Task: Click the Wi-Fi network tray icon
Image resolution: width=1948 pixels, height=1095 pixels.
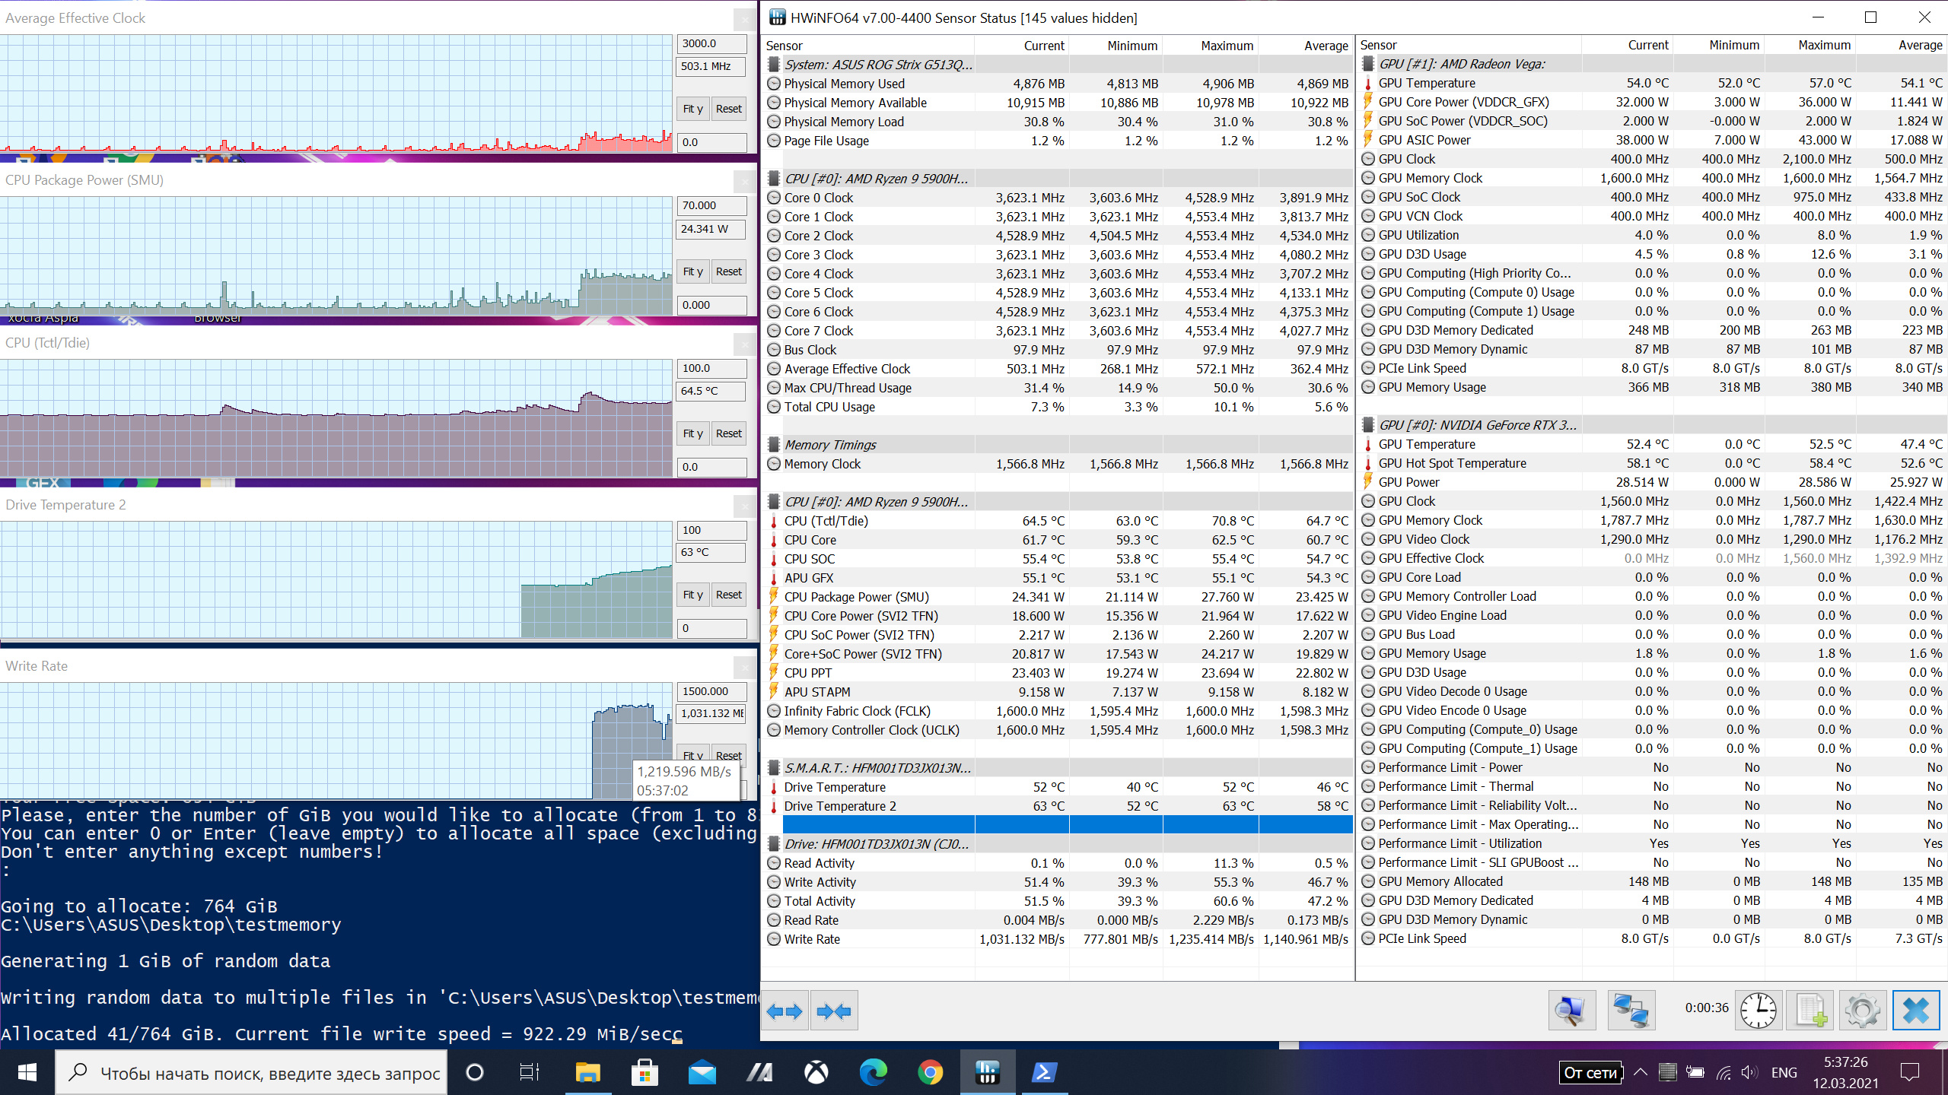Action: 1724,1072
